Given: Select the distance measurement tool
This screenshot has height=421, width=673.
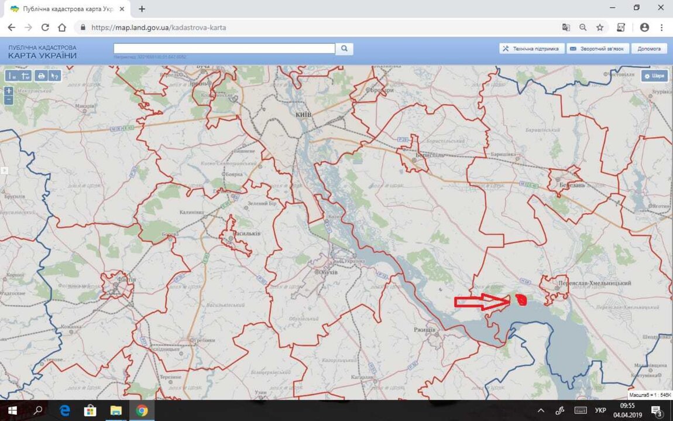Looking at the screenshot, I should (12, 76).
